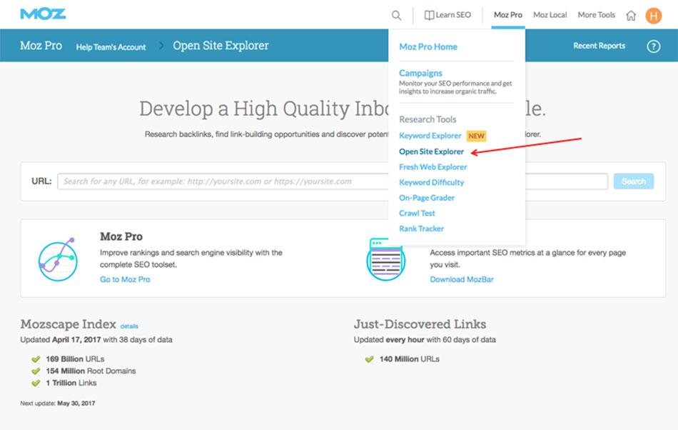Open the Moz Local menu
This screenshot has width=678, height=430.
click(x=550, y=15)
